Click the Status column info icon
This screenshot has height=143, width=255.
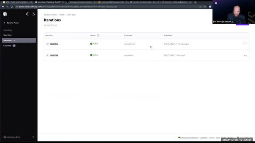(x=98, y=35)
